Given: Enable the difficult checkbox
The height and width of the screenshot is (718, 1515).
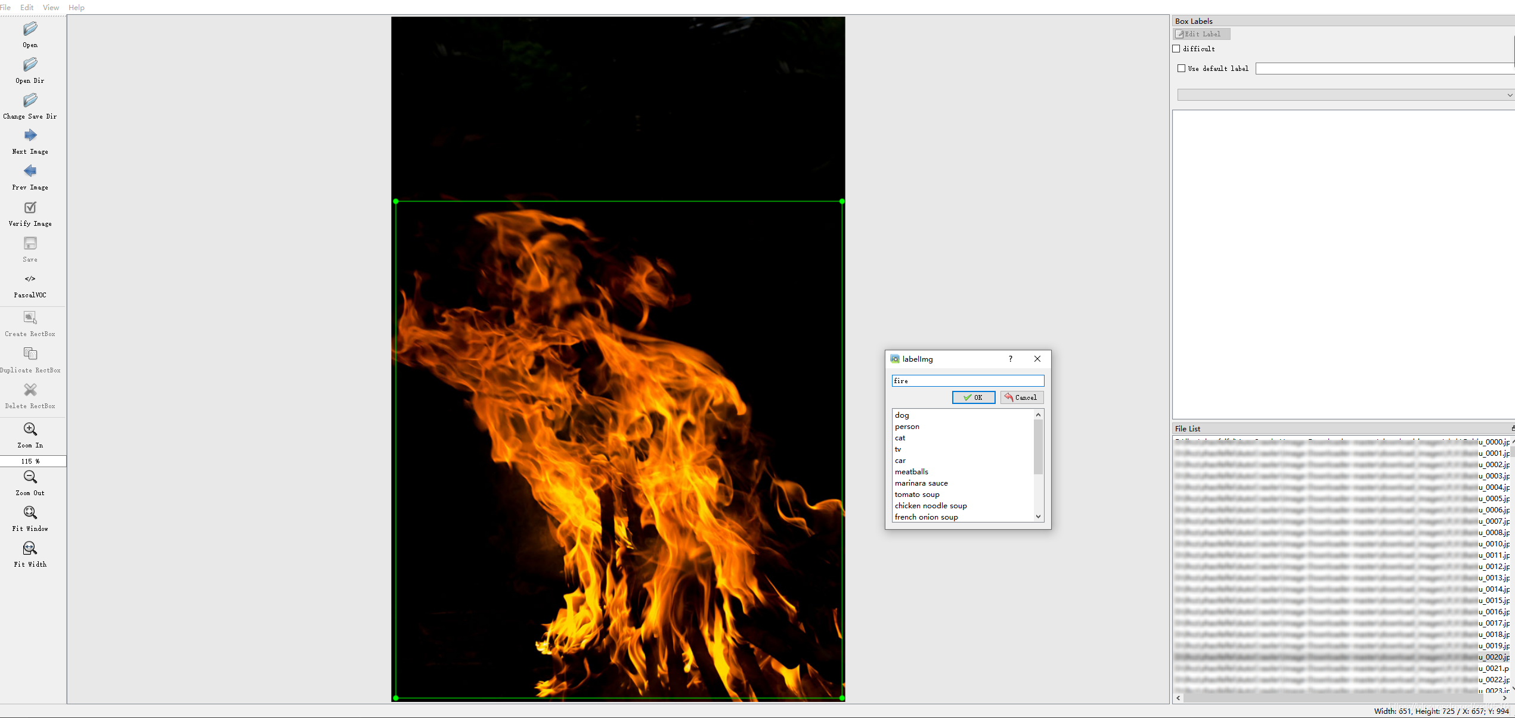Looking at the screenshot, I should coord(1176,49).
